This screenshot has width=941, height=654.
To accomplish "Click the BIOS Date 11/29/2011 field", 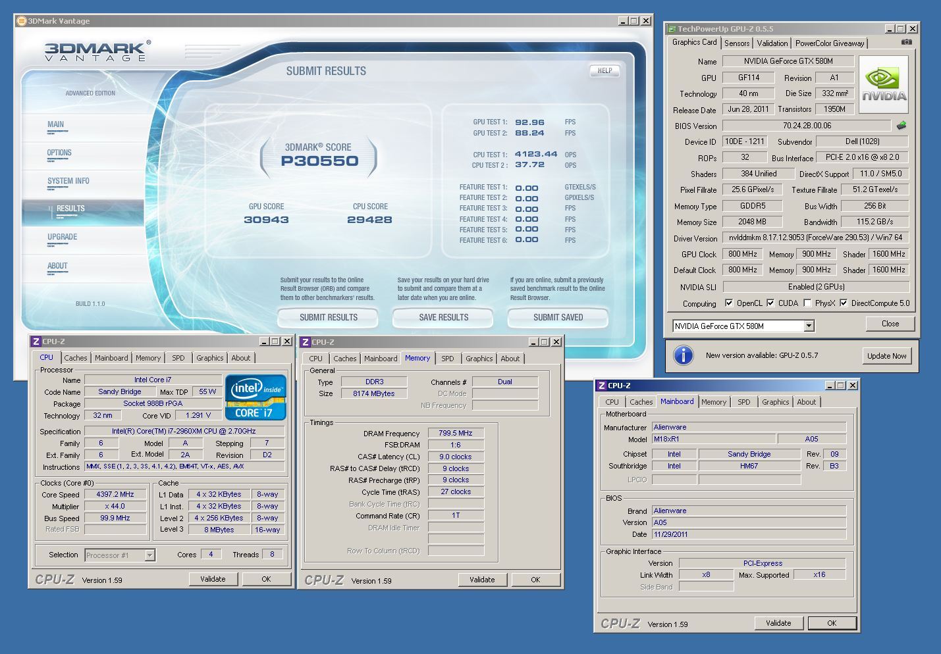I will click(749, 534).
